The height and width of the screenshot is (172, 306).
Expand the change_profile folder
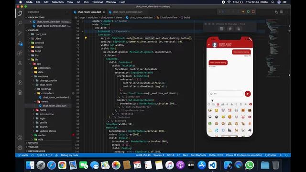[x=48, y=81]
